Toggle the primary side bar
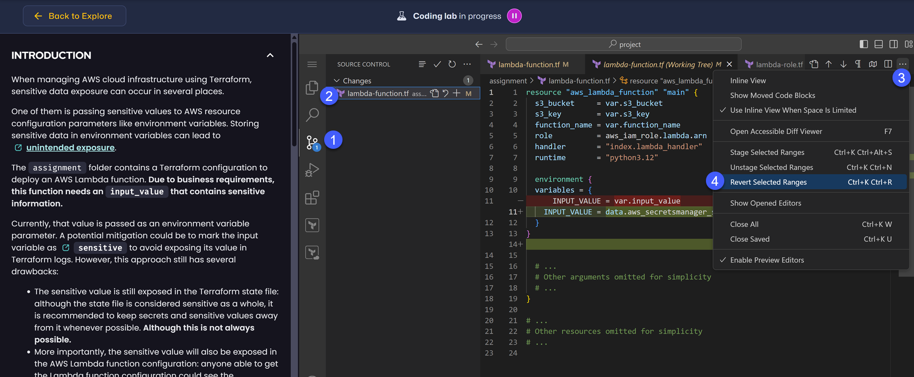Screen dimensions: 914x377 pyautogui.click(x=864, y=44)
